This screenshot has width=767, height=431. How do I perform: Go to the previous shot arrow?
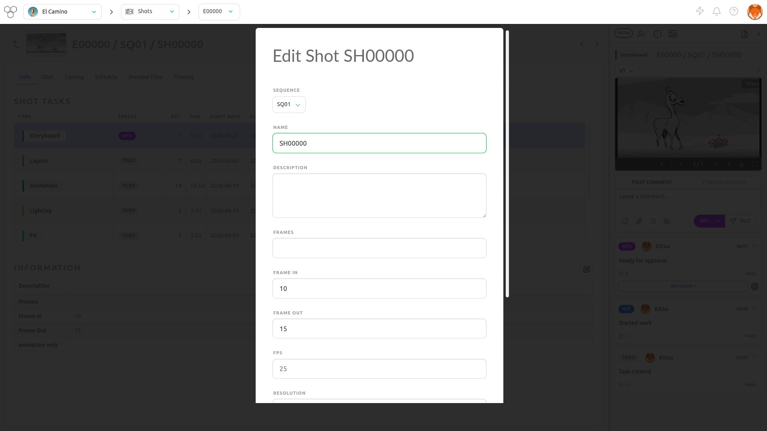coord(582,44)
